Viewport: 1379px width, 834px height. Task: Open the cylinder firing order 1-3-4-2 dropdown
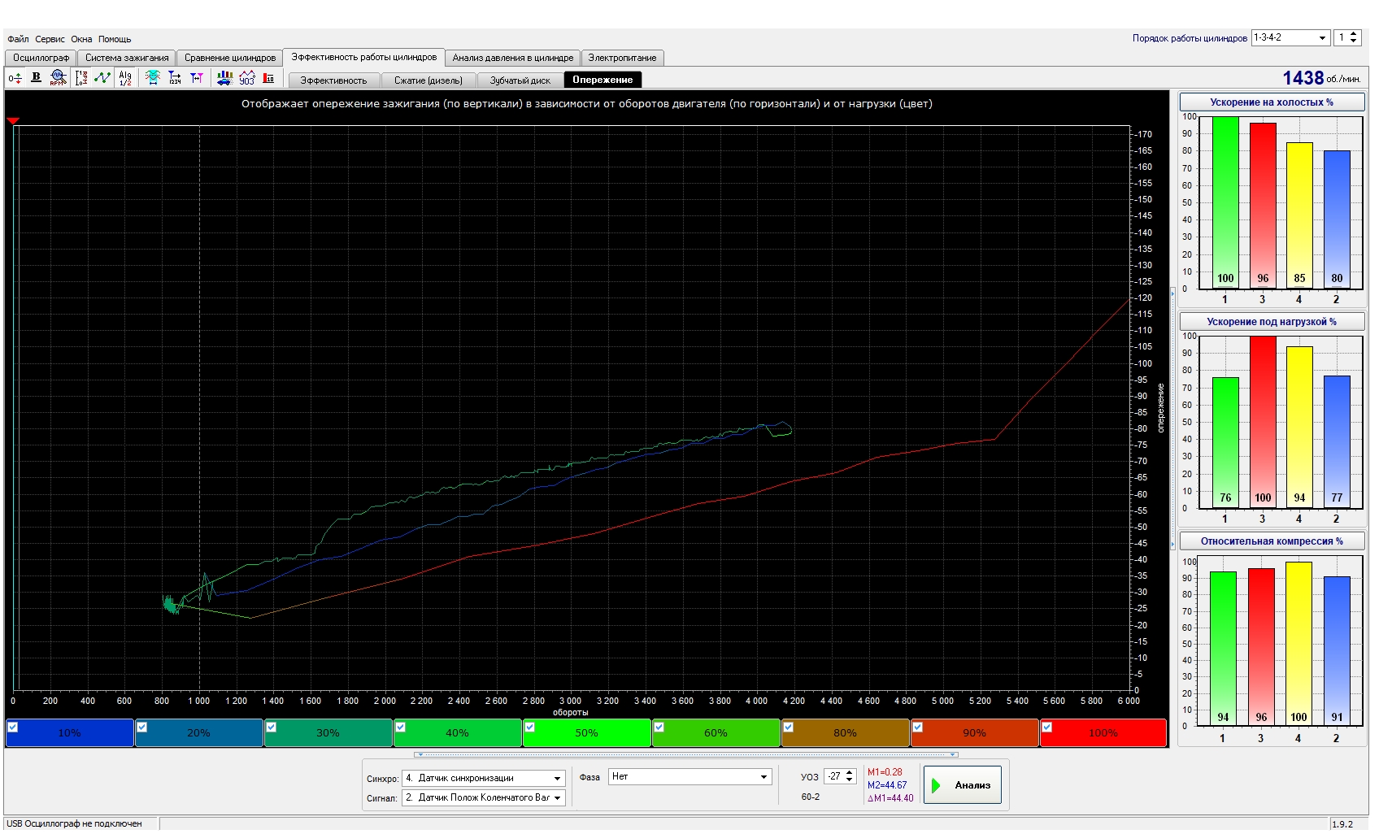point(1322,37)
